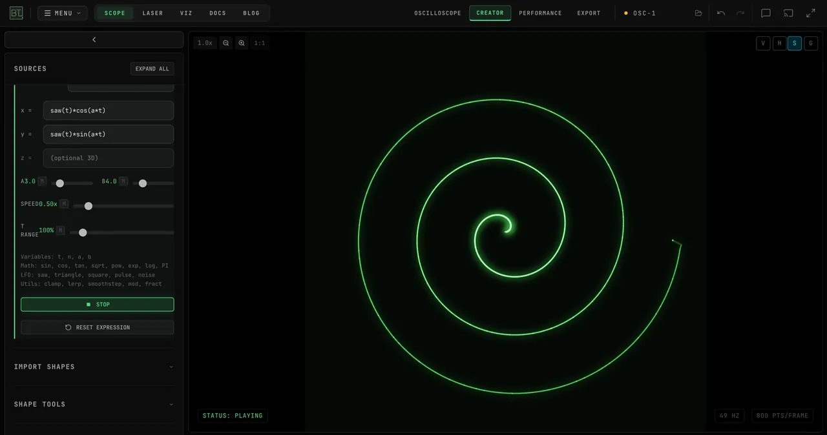
Task: Click the cast to screen icon
Action: click(788, 13)
